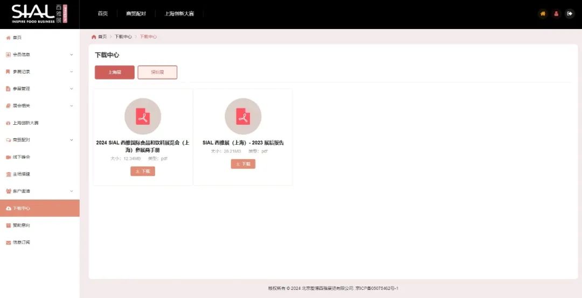This screenshot has height=298, width=582.
Task: Select 商贸配对 in the top navigation bar
Action: pos(136,13)
